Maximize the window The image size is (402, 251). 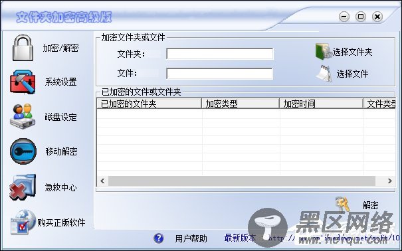tap(360, 17)
